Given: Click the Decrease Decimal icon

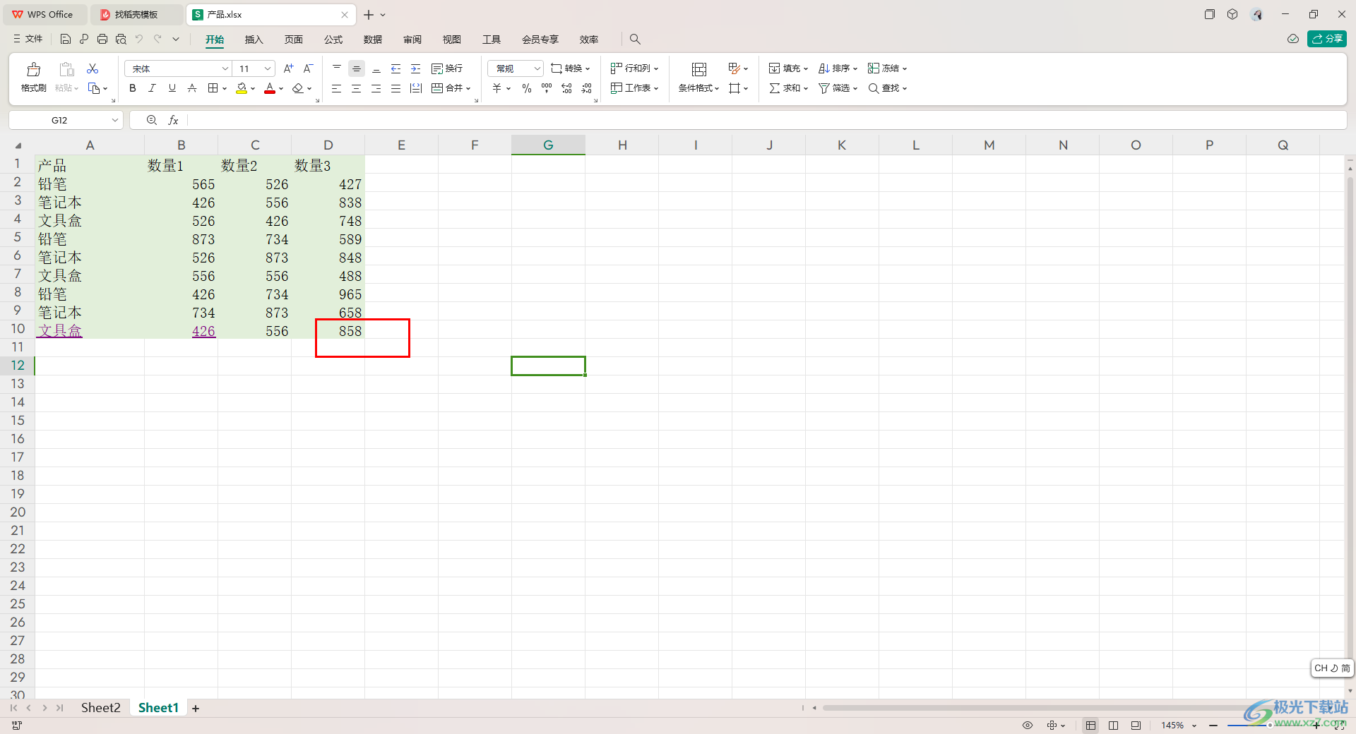Looking at the screenshot, I should [586, 88].
